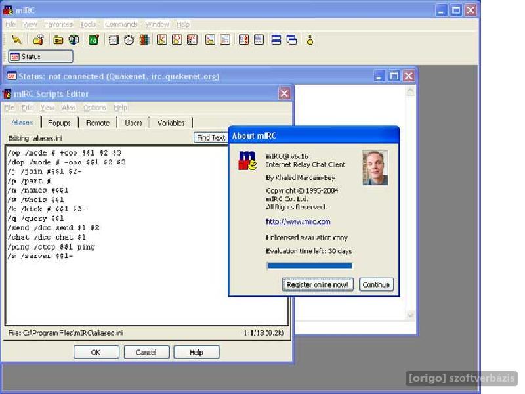Screen dimensions: 525x394
Task: Click the mIRC logo in About dialog
Action: tap(247, 161)
